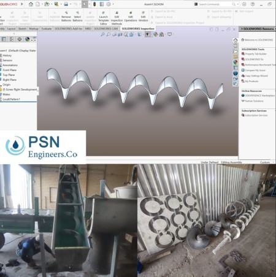Open dropdown arrow beside the Print icon

tap(71, 4)
